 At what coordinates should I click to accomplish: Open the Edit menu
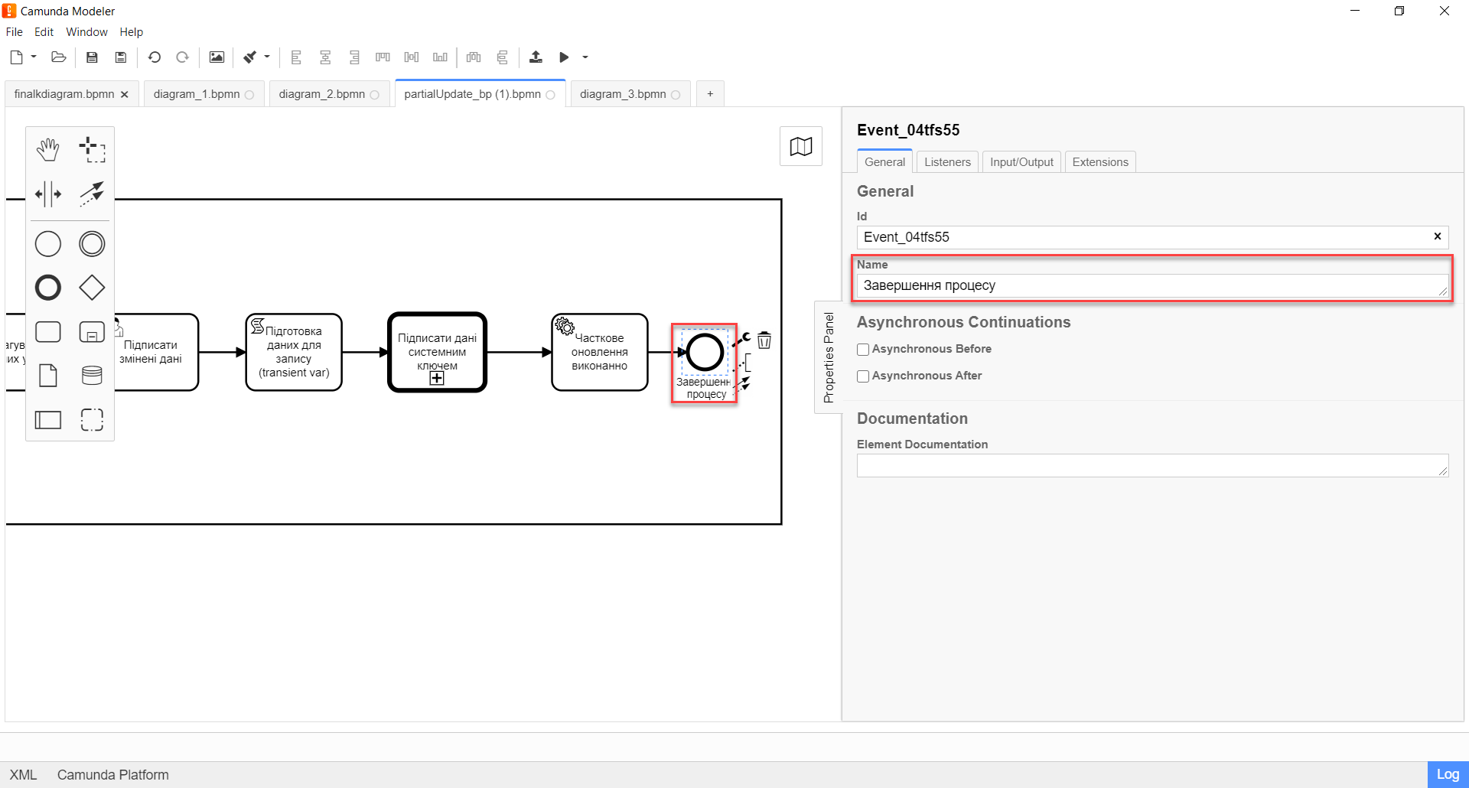44,31
